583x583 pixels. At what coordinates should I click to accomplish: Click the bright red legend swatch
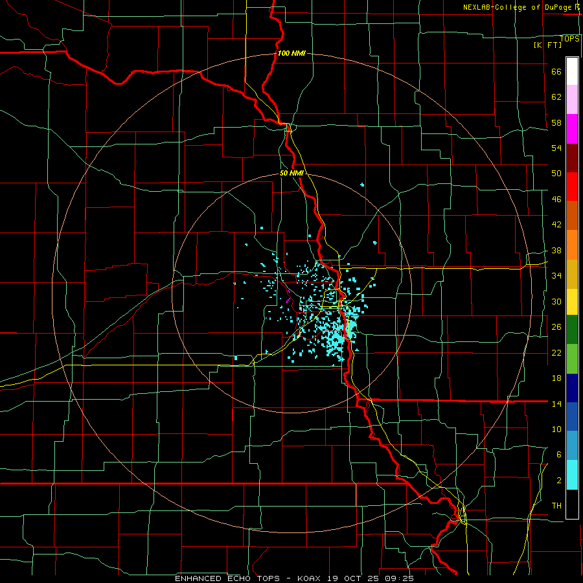pyautogui.click(x=572, y=187)
